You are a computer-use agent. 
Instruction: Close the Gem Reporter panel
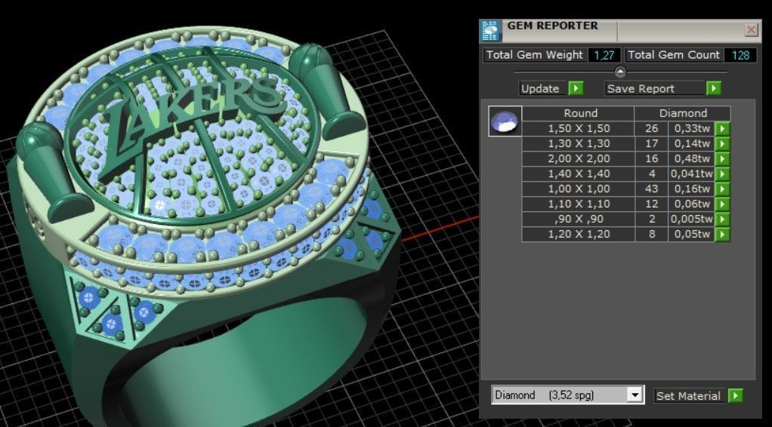752,30
